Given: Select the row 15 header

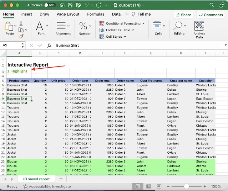Looking at the screenshot, I should pos(3,126).
